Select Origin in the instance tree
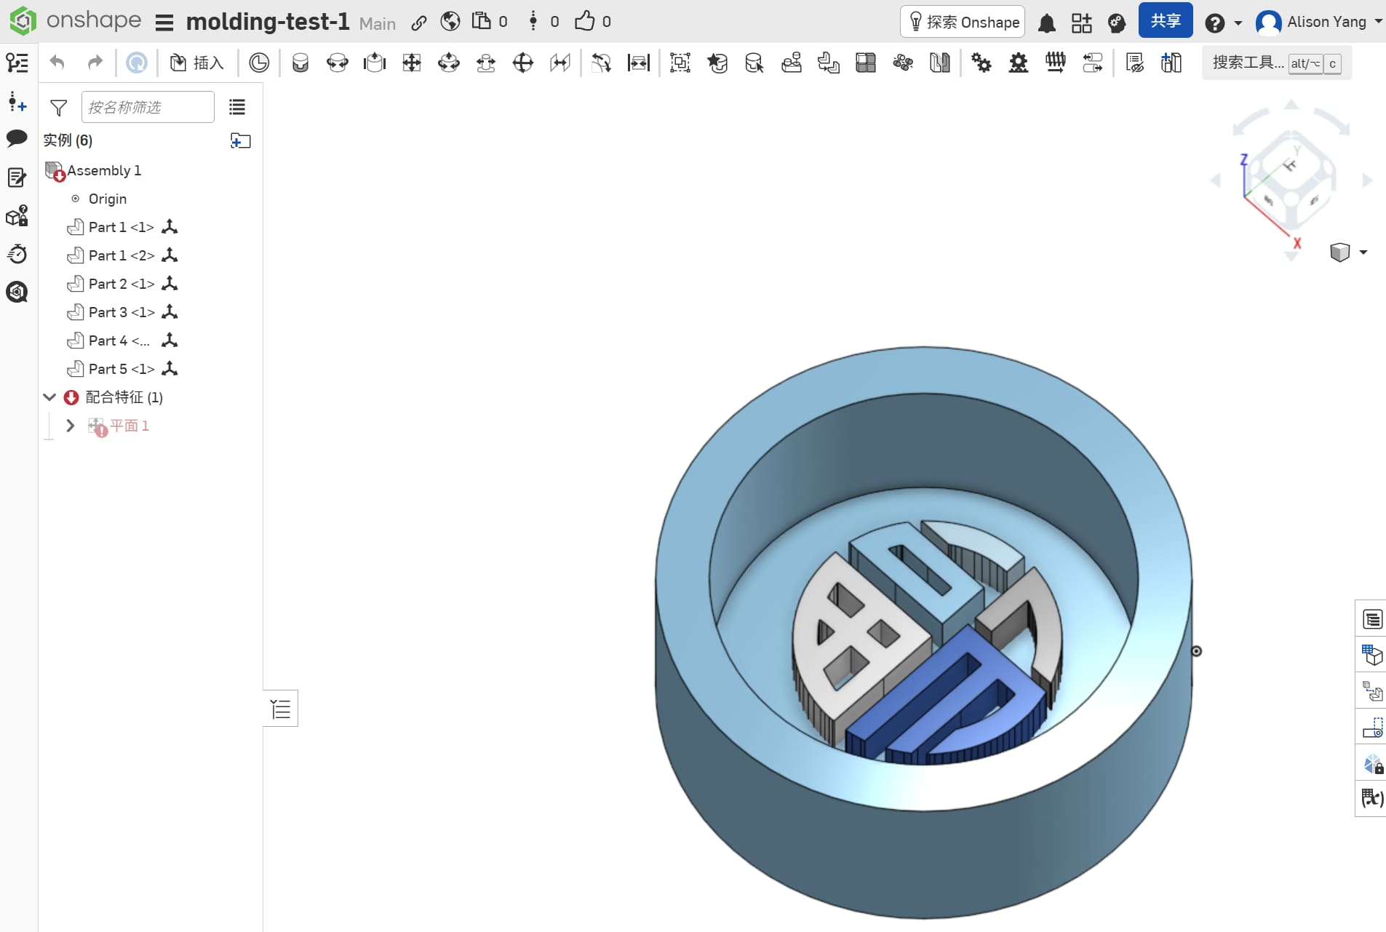Image resolution: width=1386 pixels, height=932 pixels. 107,199
